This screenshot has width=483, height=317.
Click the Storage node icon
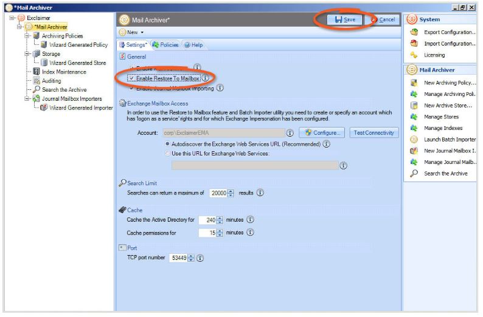click(36, 54)
